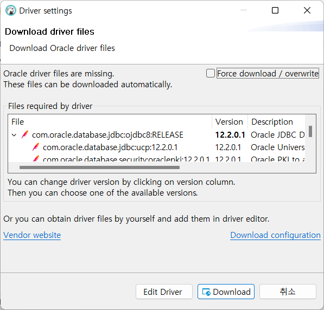Enable Force download / overwrite checkbox
This screenshot has height=310, width=324.
211,73
